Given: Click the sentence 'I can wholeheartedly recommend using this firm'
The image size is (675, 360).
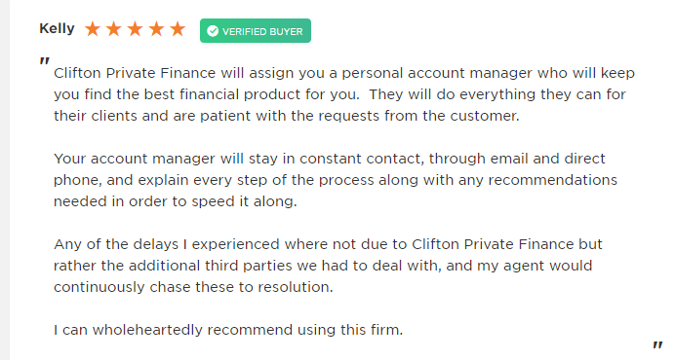Looking at the screenshot, I should point(228,330).
